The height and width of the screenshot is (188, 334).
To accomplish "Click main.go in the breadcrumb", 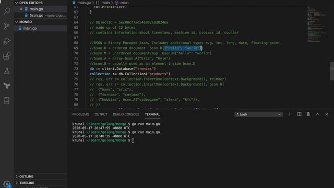I will pos(84,3).
